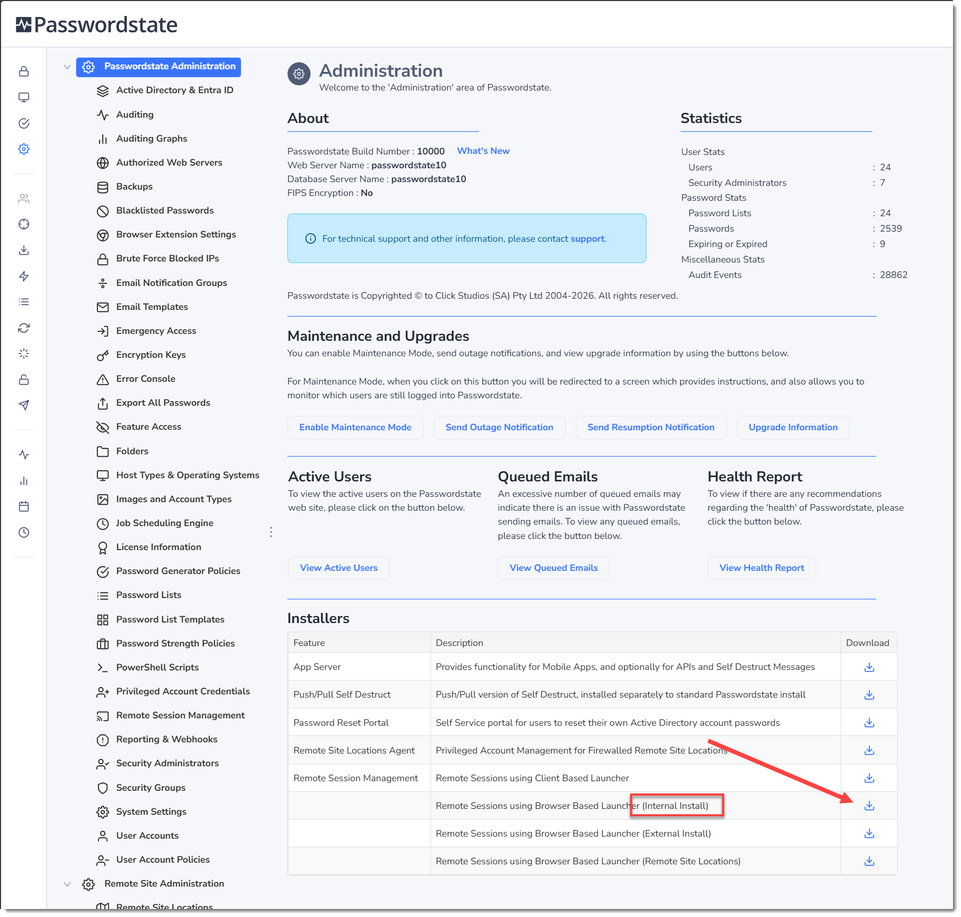Select the clock icon in left rail

click(x=24, y=533)
